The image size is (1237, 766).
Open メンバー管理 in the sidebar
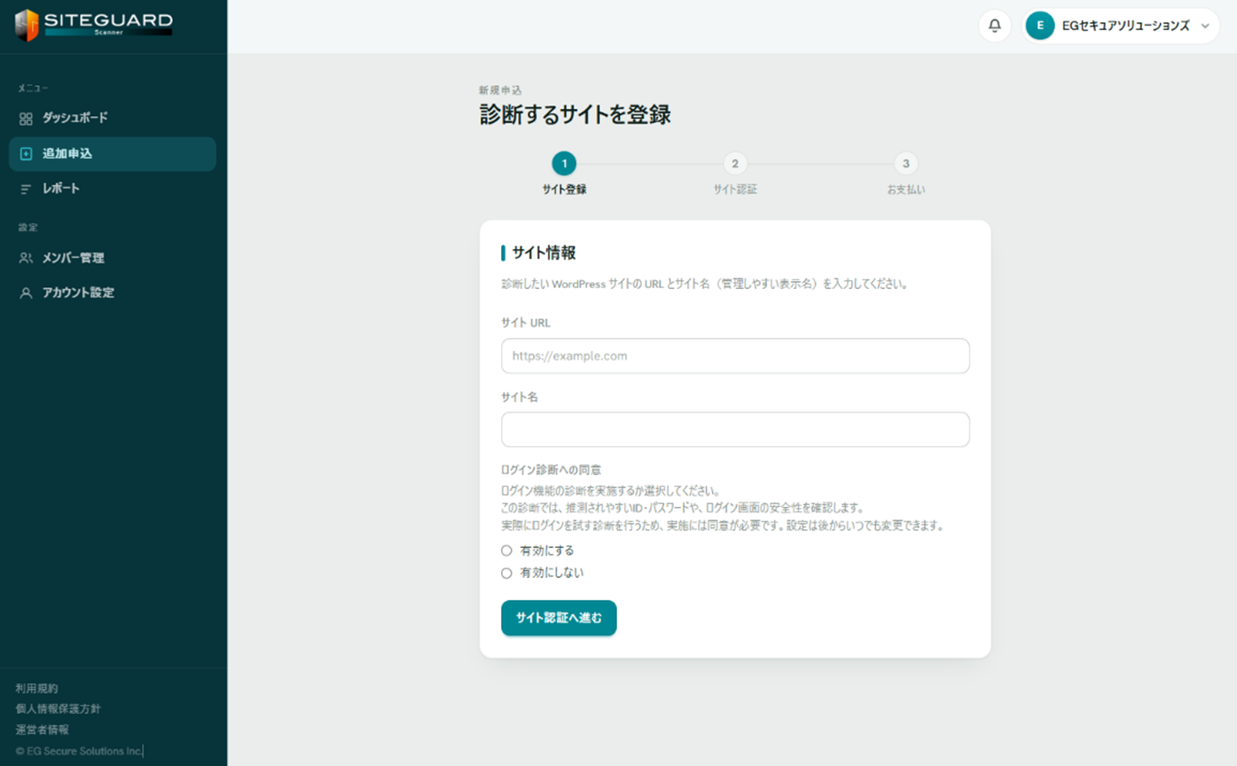click(113, 258)
